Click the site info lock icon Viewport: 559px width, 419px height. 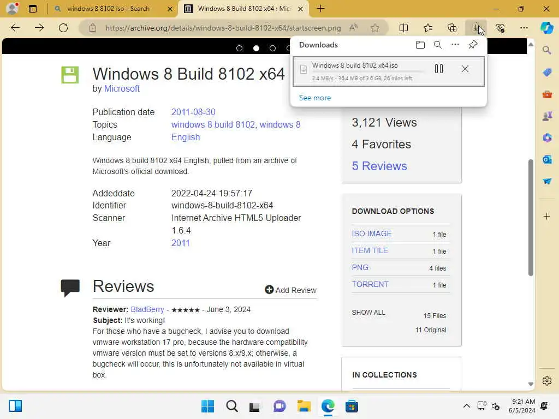[x=93, y=28]
